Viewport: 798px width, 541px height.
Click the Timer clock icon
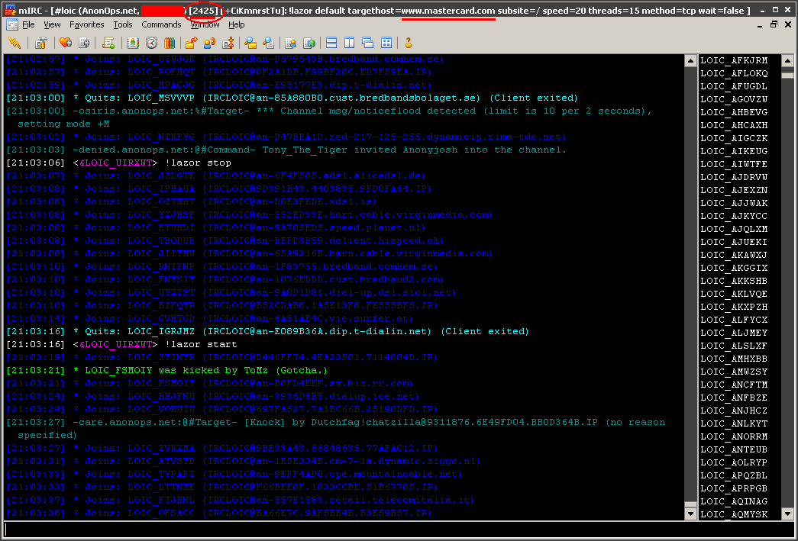click(151, 43)
